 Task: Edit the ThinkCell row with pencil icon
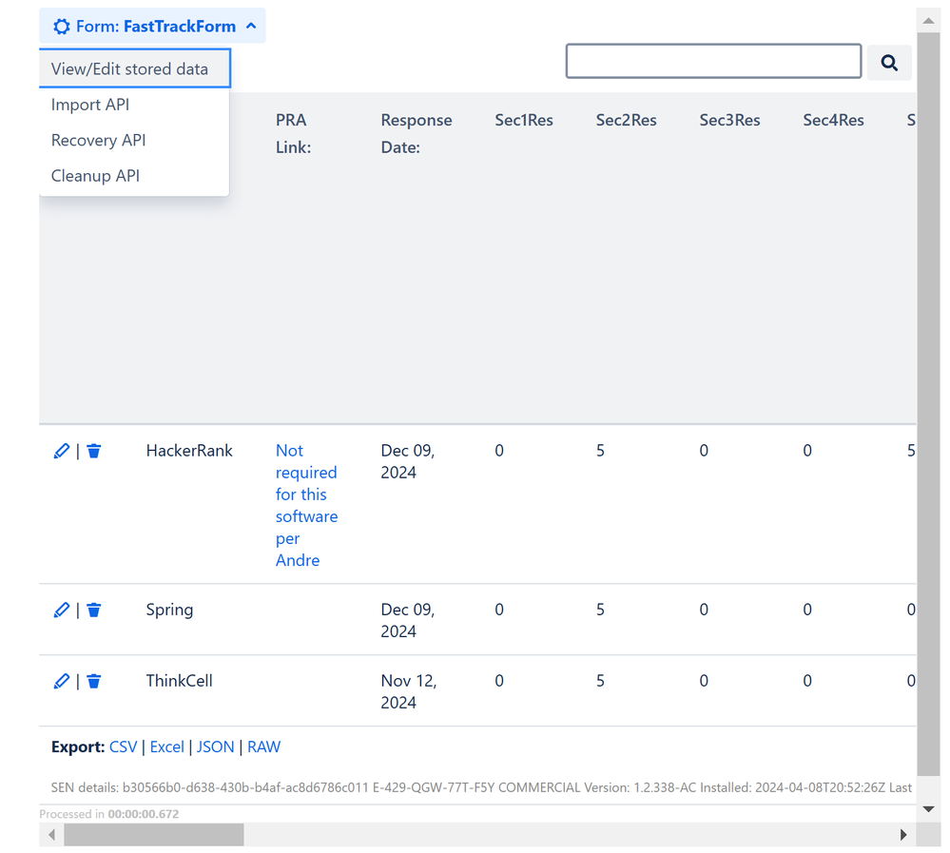61,681
